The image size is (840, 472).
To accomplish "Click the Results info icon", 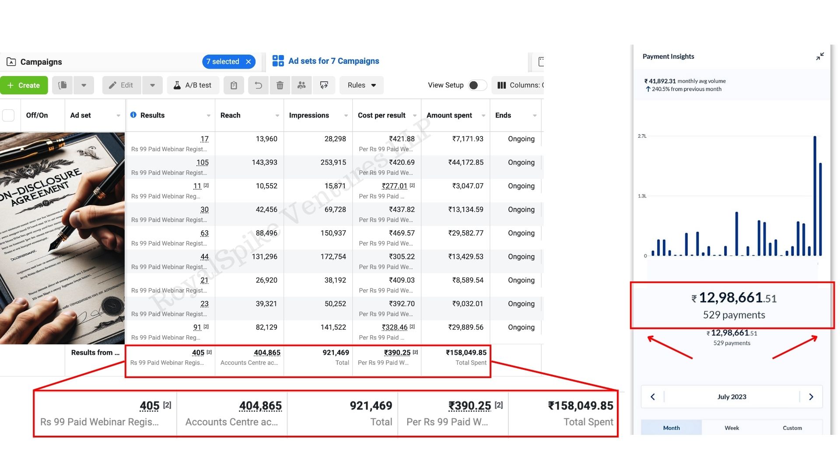I will [133, 115].
